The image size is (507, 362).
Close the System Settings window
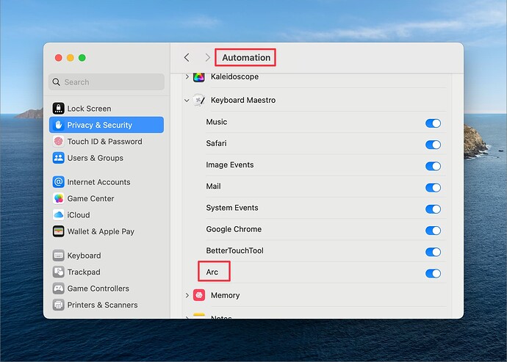(59, 57)
